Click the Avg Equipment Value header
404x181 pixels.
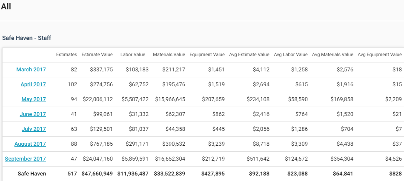[x=379, y=54]
